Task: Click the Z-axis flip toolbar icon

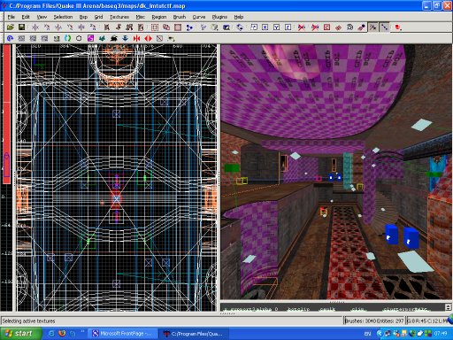Action: [x=81, y=27]
